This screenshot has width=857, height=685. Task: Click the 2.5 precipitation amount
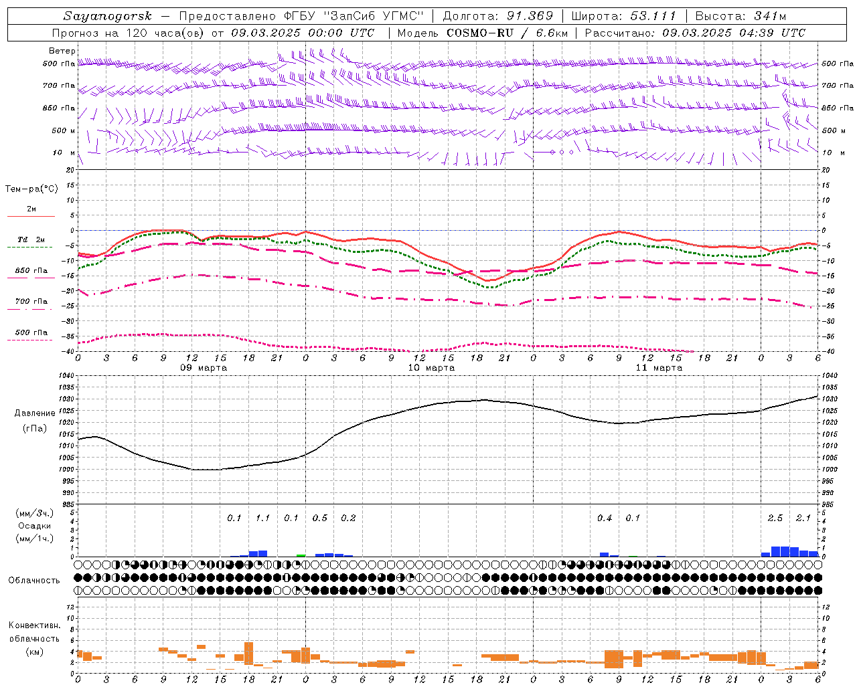775,518
